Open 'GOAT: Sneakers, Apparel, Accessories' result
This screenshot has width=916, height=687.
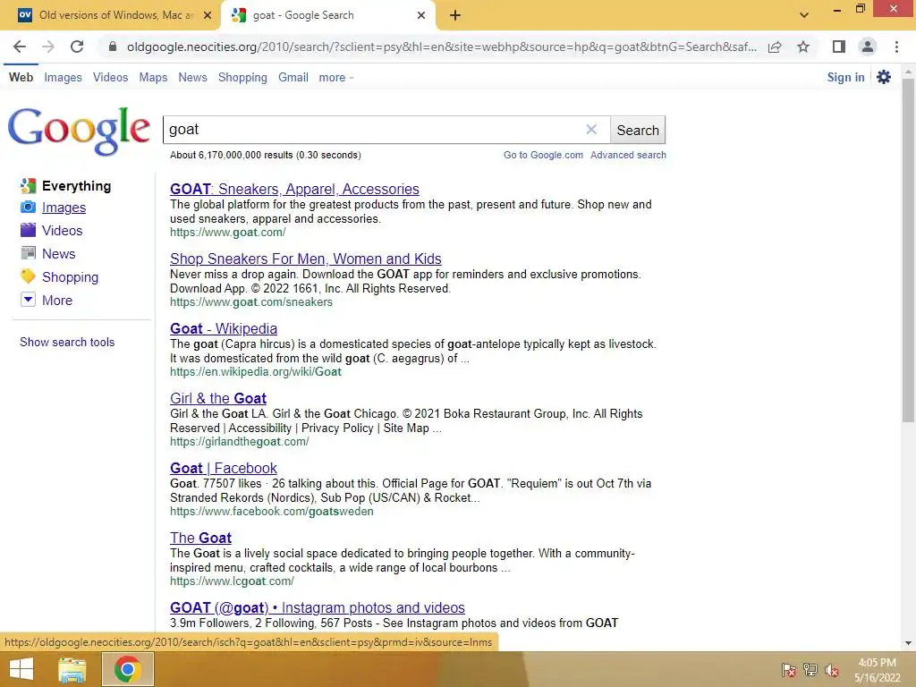294,190
